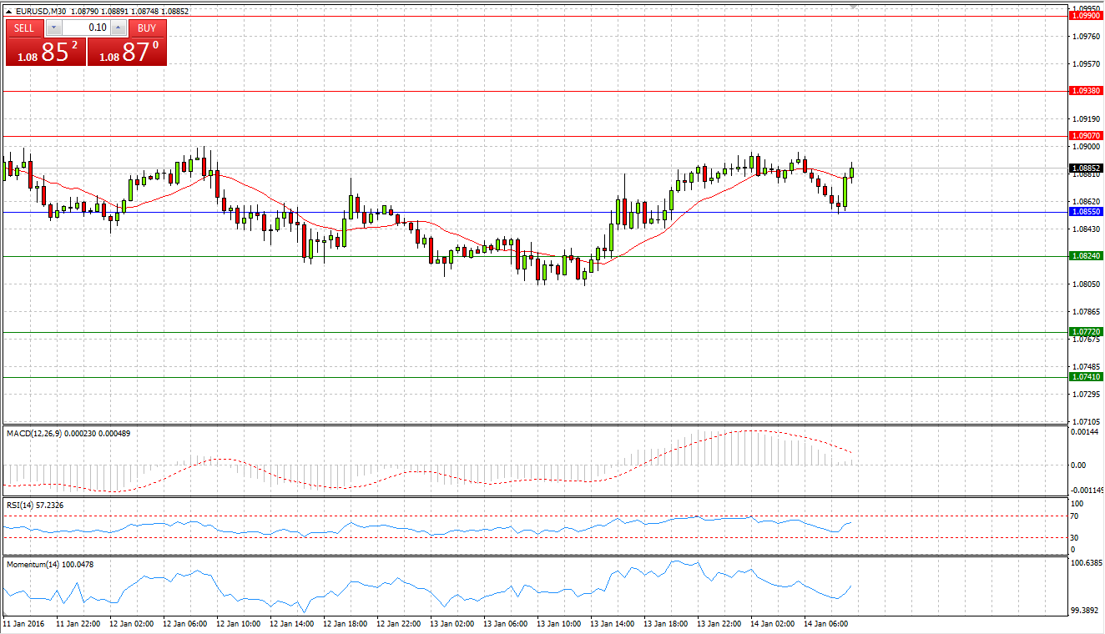
Task: Click the 13 Jan 14:00 time label
Action: click(x=613, y=623)
